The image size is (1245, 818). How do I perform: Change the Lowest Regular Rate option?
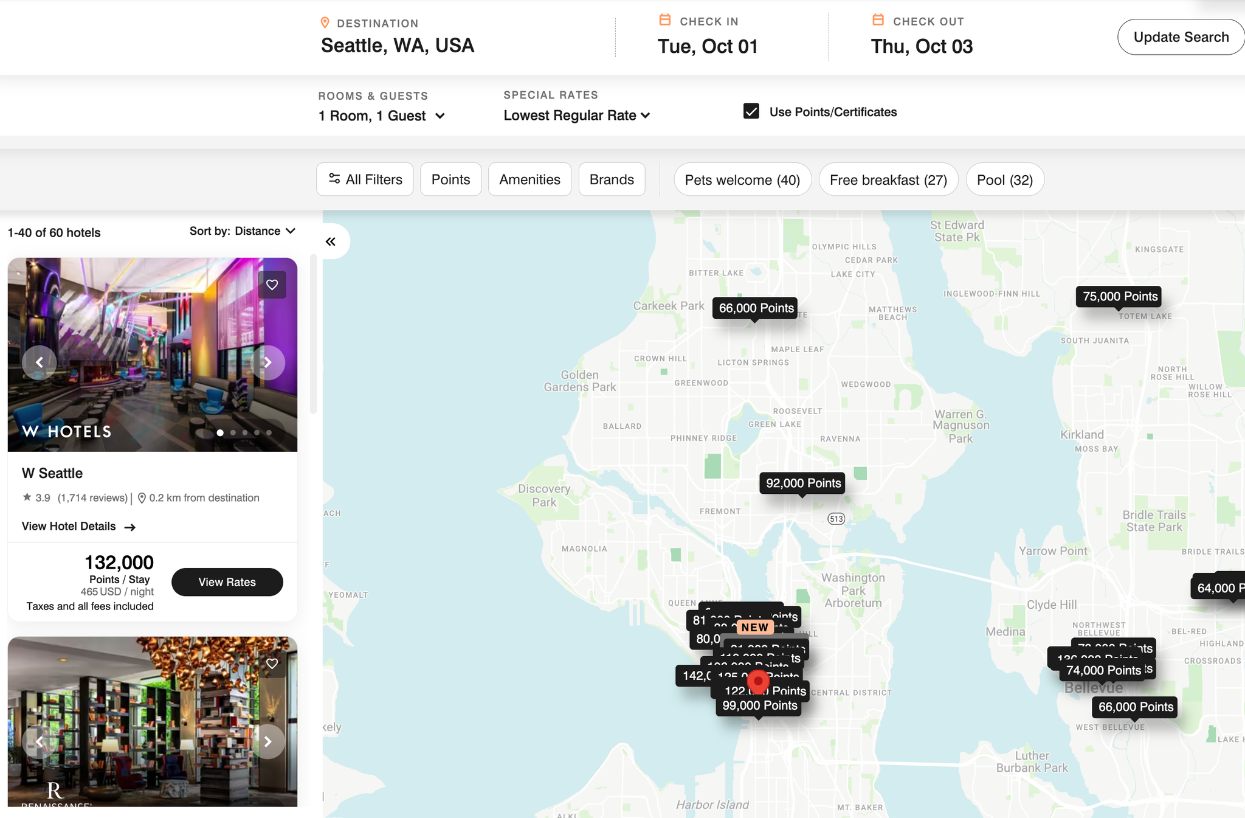click(576, 115)
